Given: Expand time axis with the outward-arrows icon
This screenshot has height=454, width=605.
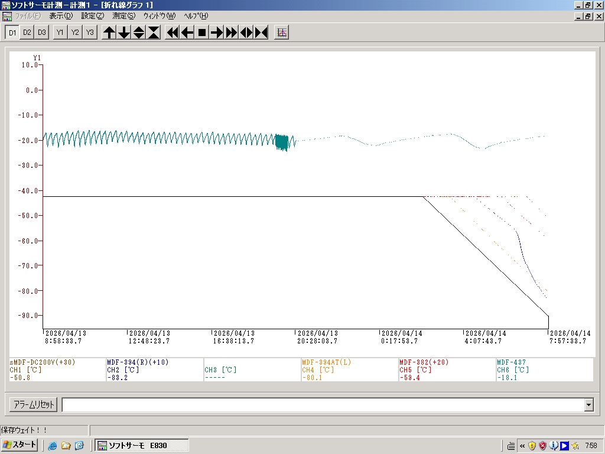Looking at the screenshot, I should pos(246,33).
